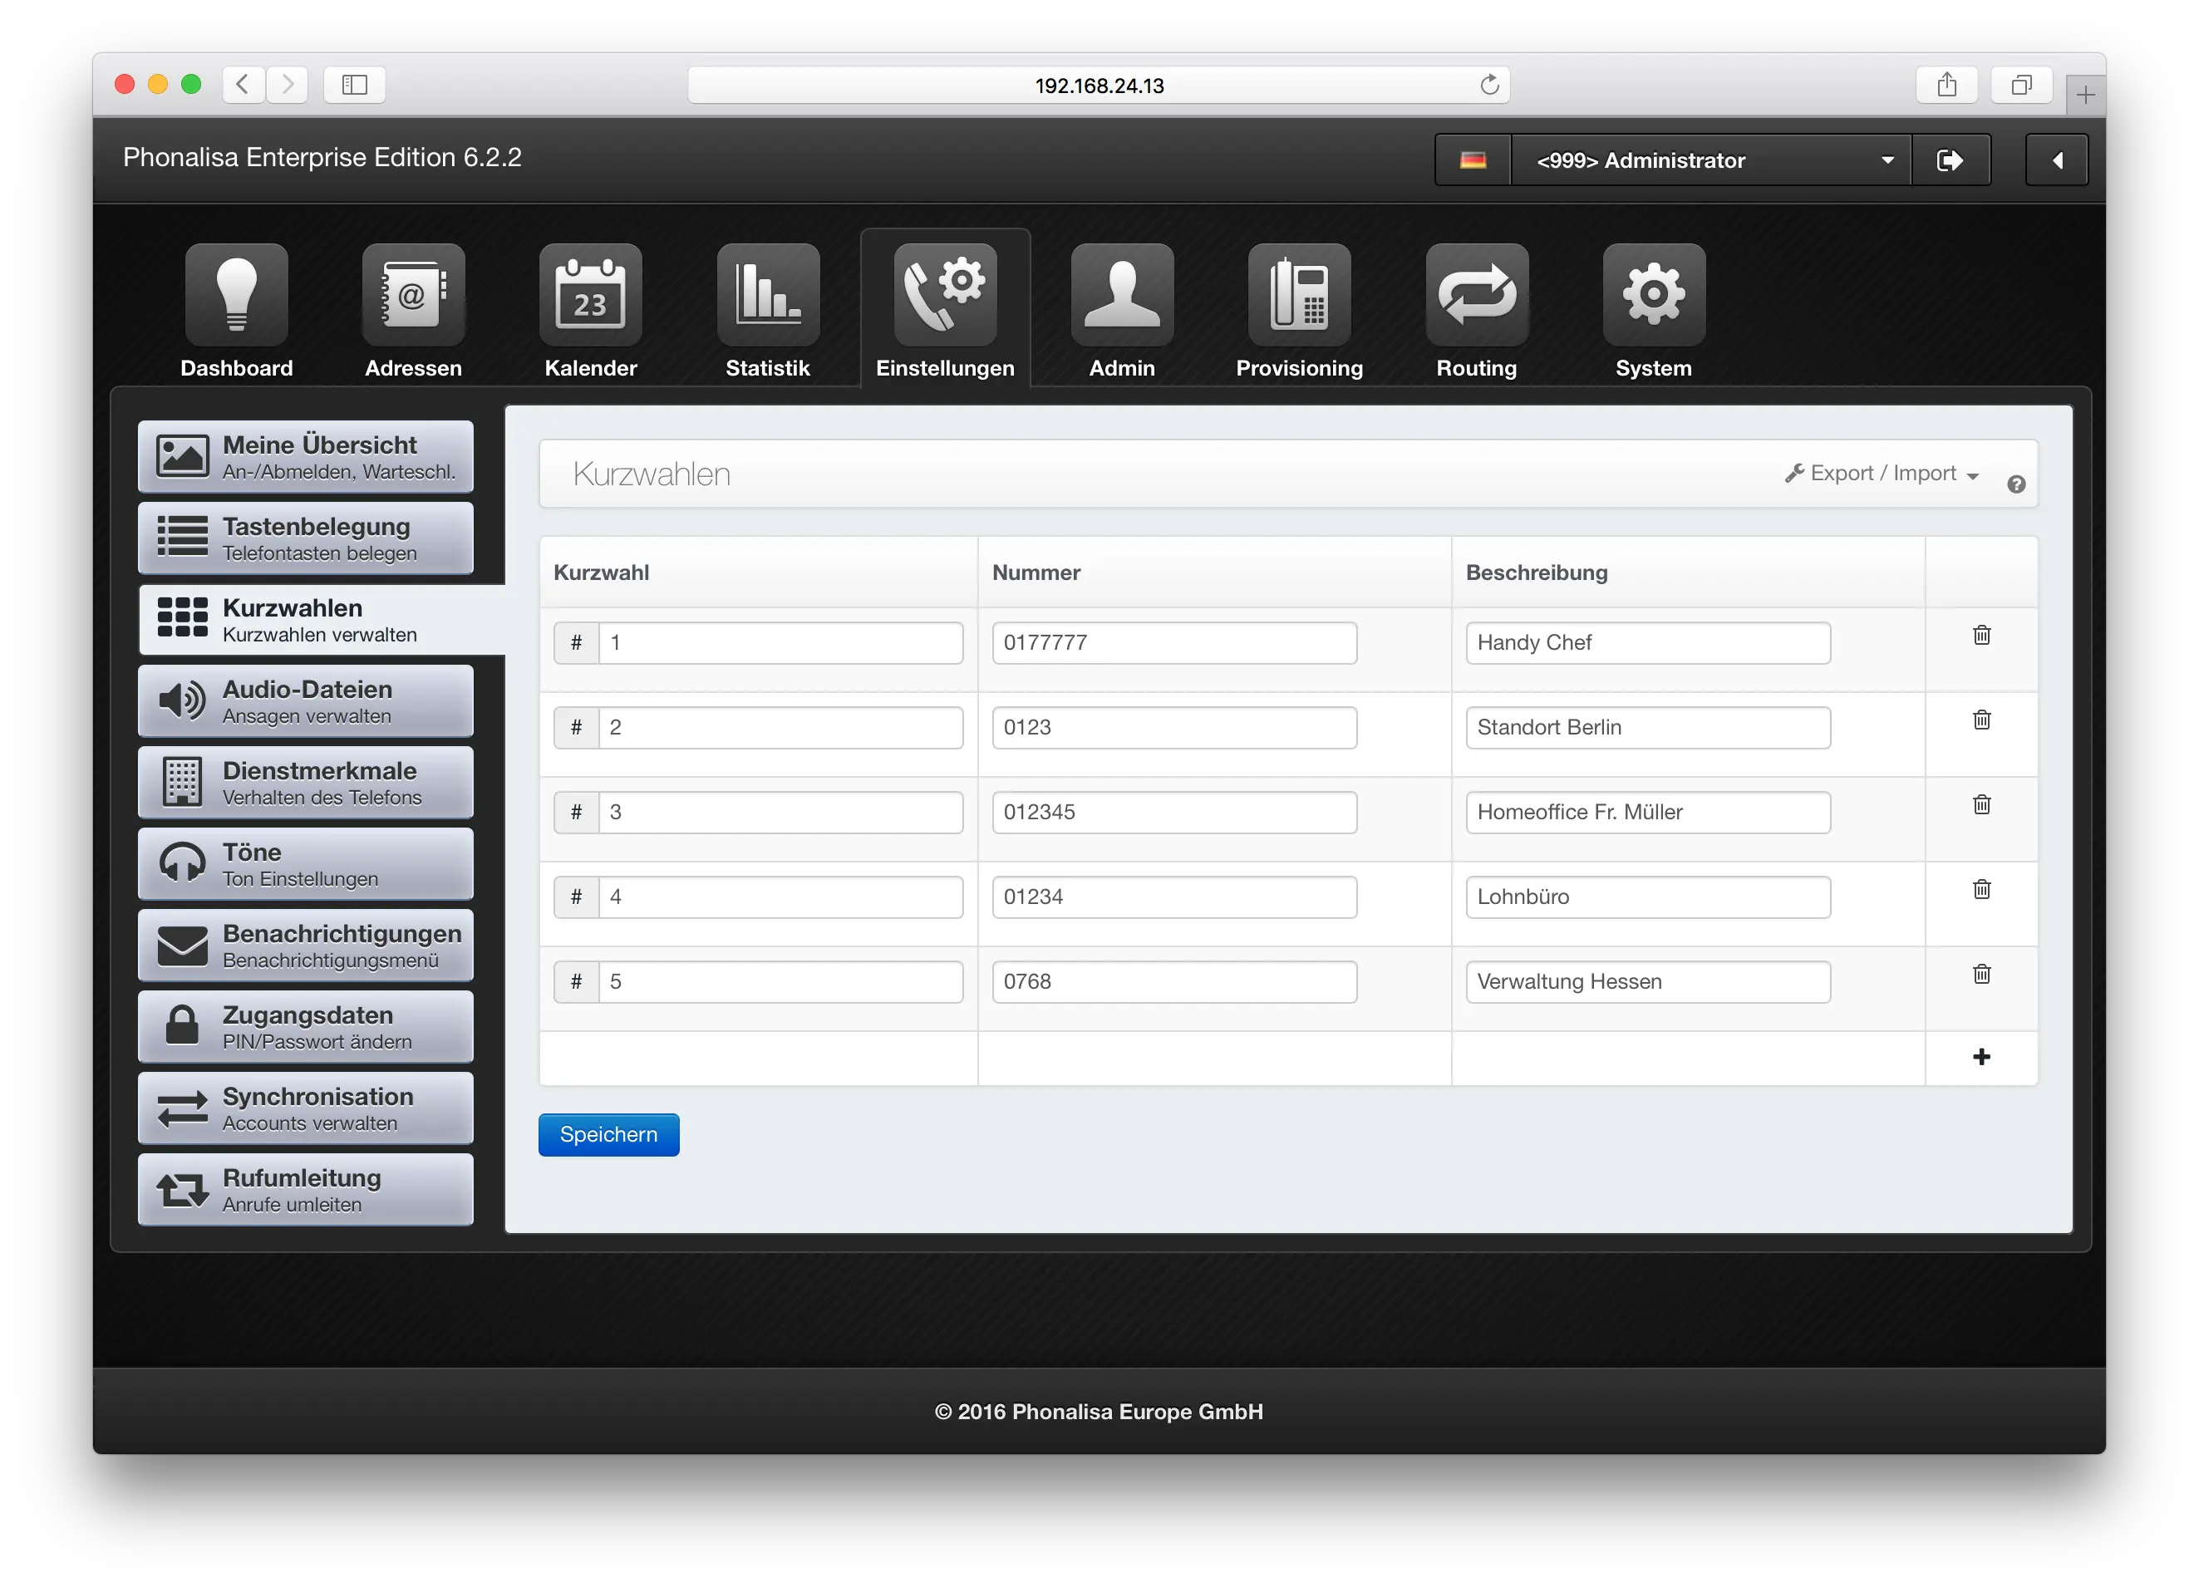Image resolution: width=2199 pixels, height=1587 pixels.
Task: Open the Routing arrows icon
Action: click(1477, 295)
